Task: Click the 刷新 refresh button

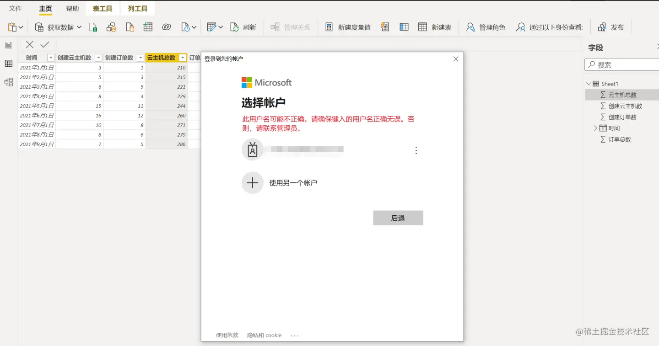Action: 243,27
